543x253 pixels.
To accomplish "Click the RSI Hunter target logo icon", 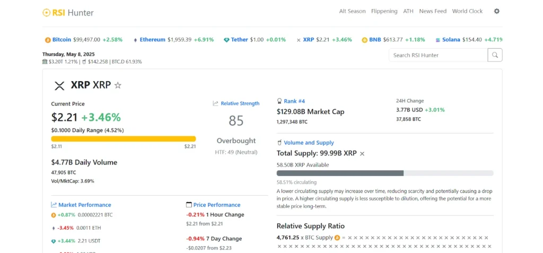I will pos(47,13).
